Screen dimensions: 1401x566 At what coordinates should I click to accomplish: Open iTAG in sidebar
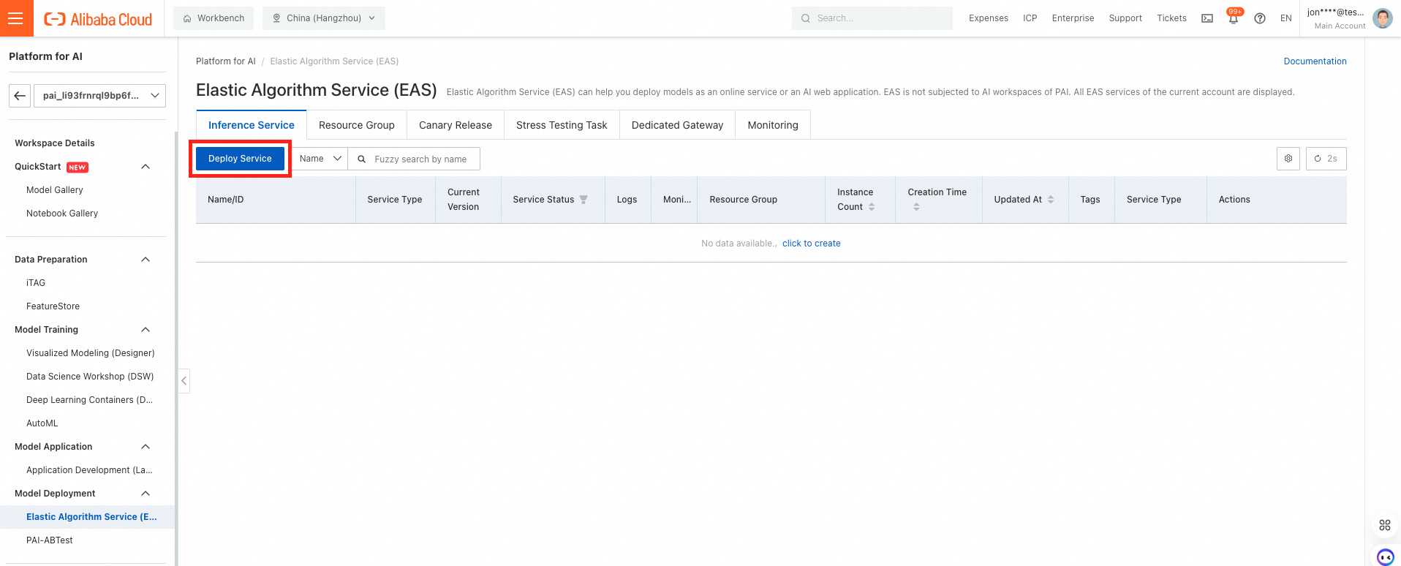36,283
